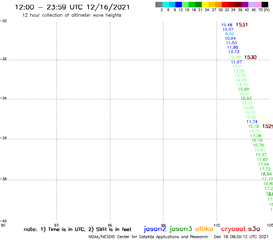Click the wave height value 14.06

pyautogui.click(x=241, y=80)
